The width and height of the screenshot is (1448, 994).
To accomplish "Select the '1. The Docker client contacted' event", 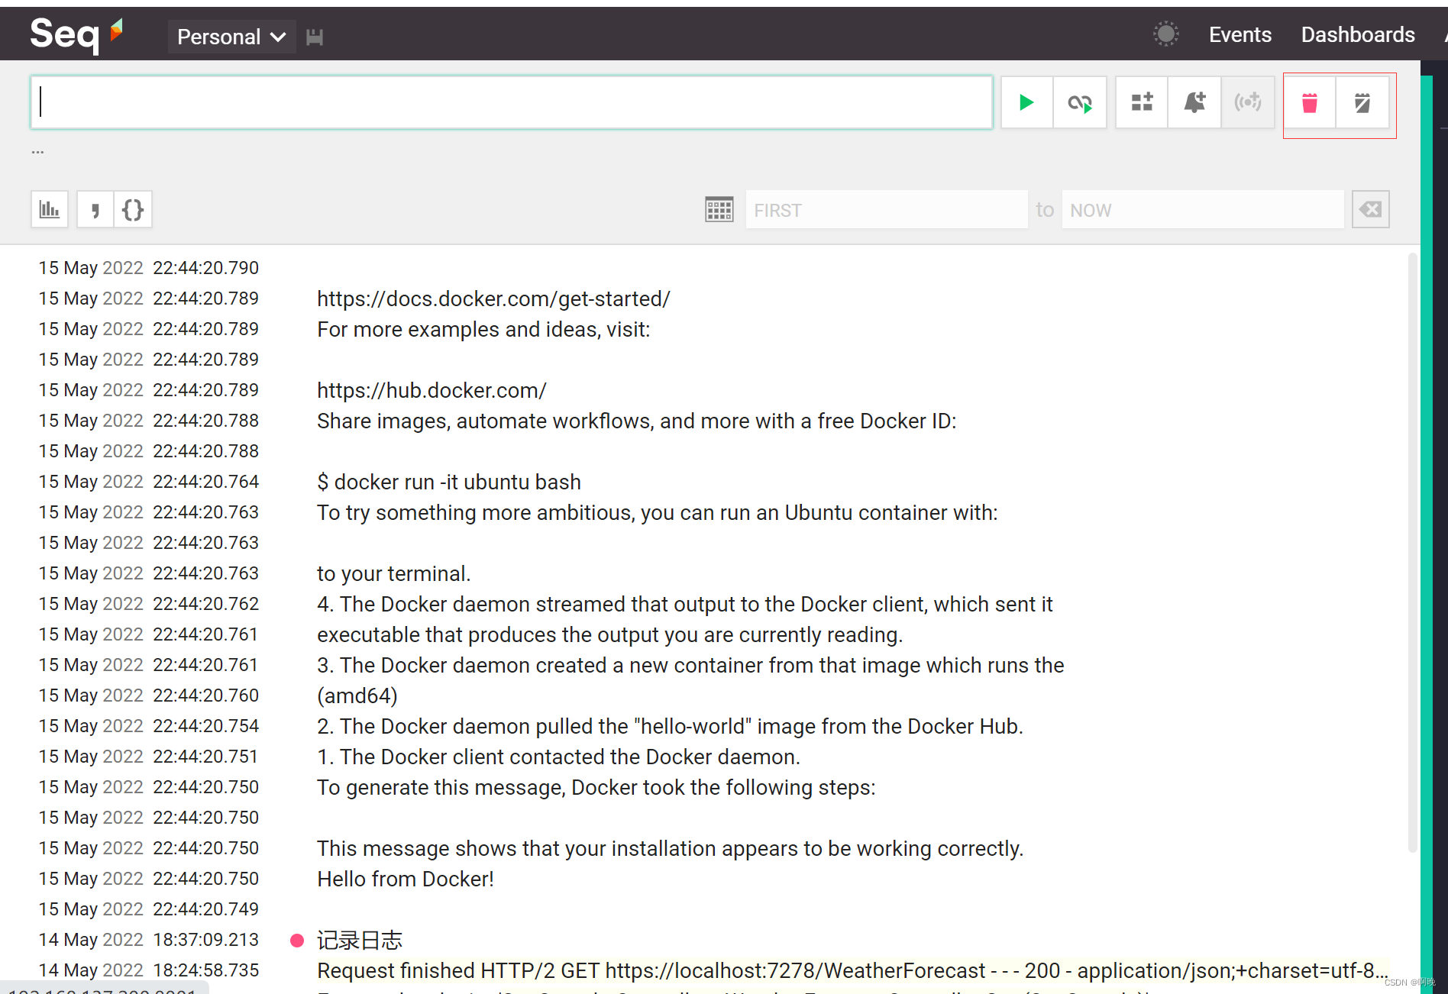I will tap(558, 757).
